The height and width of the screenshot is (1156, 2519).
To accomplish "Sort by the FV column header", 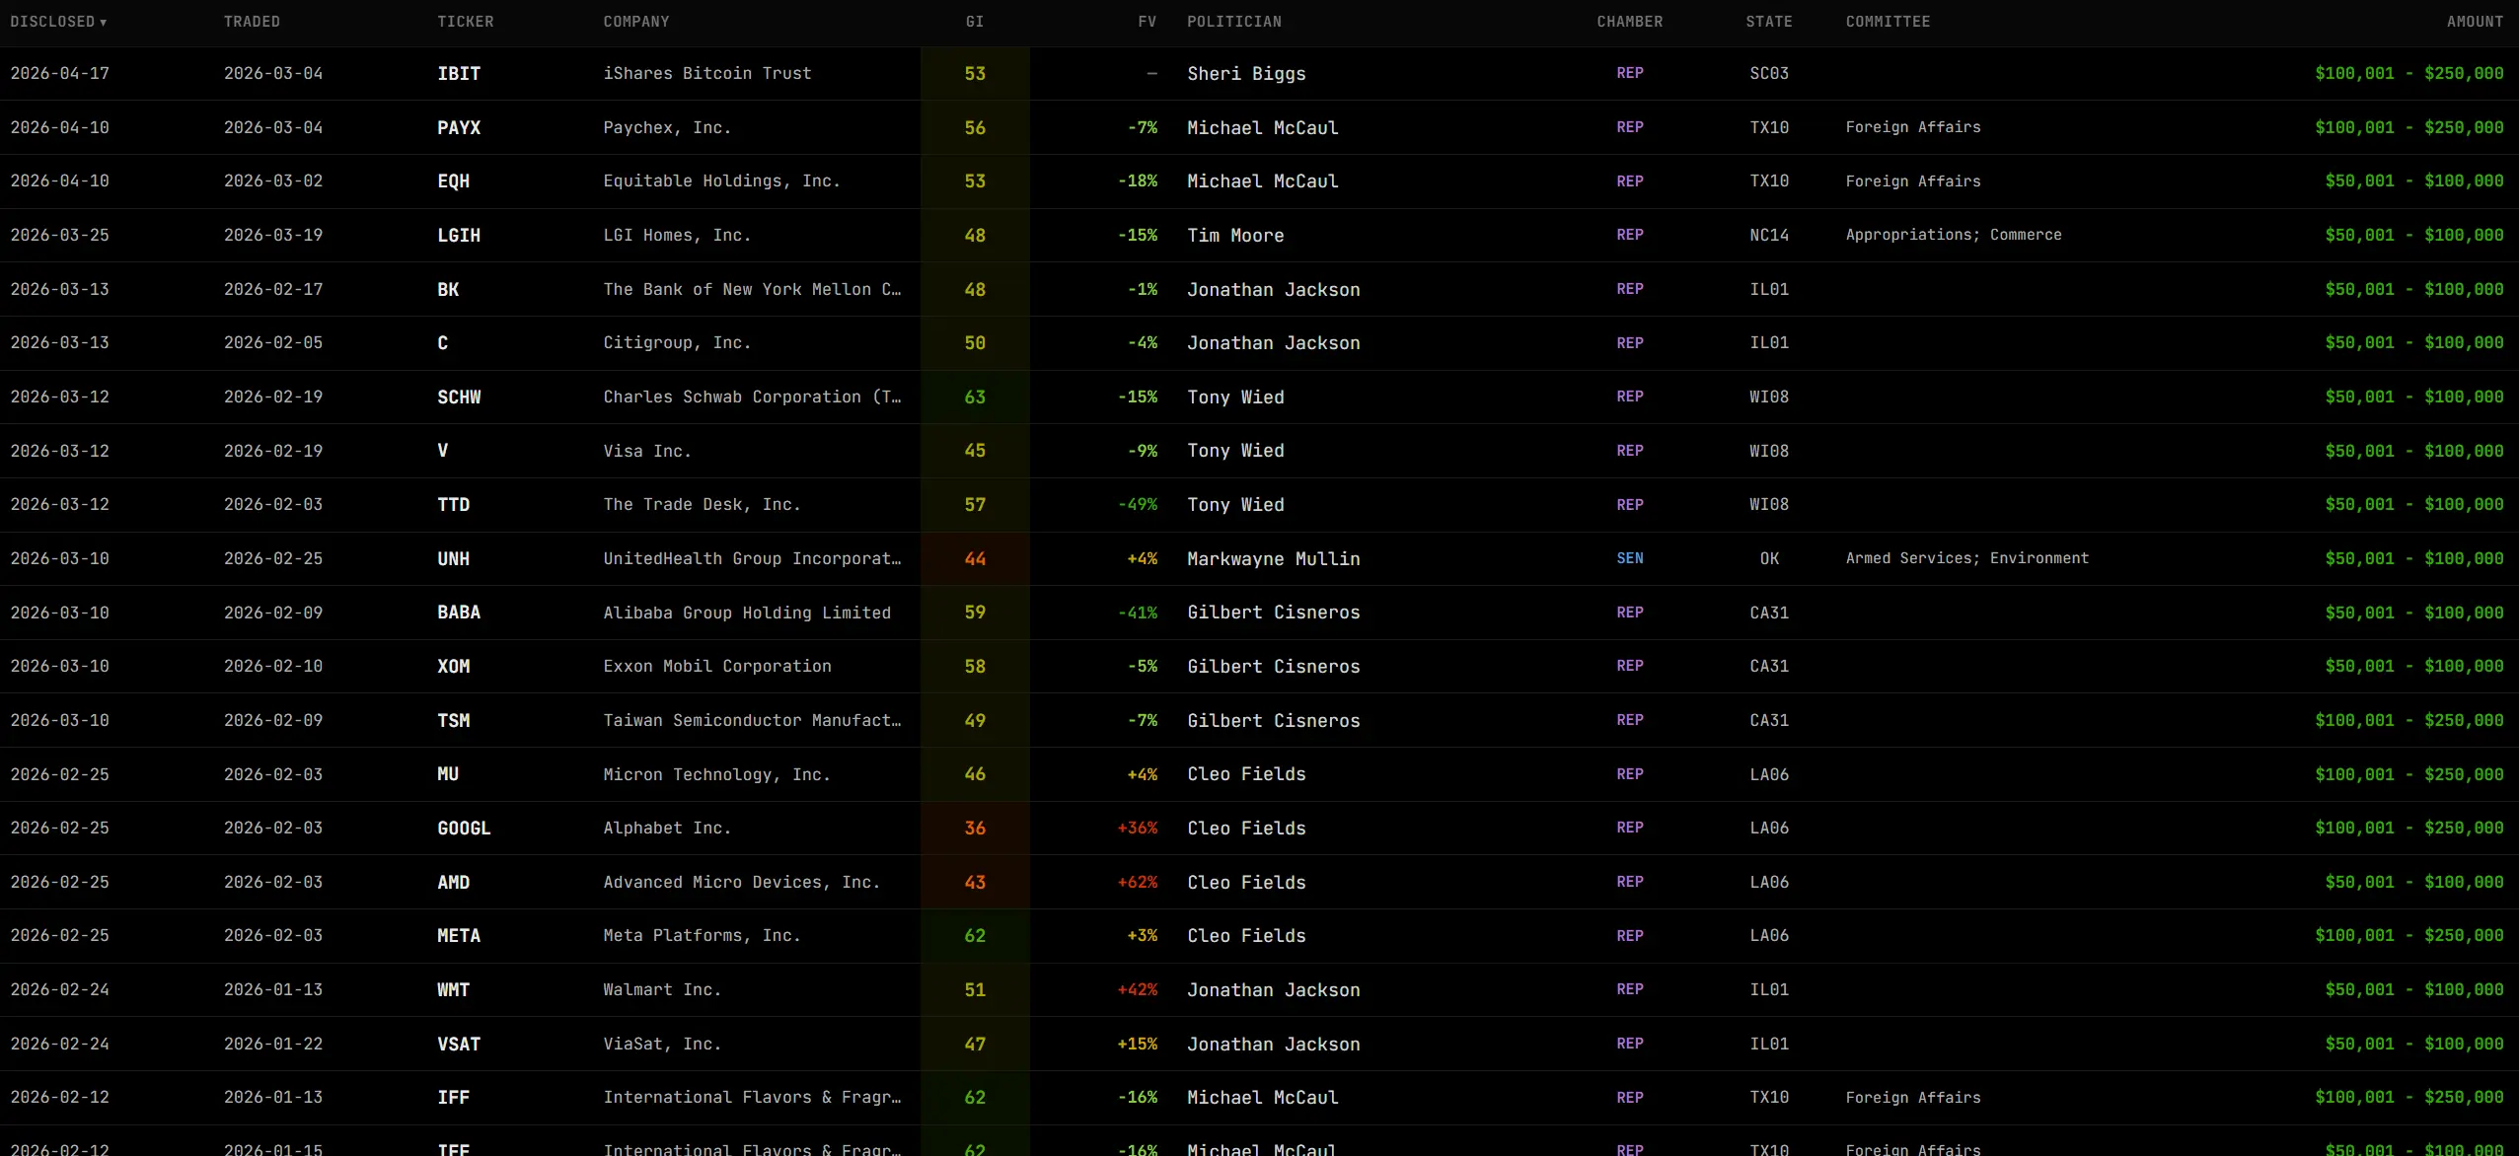I will tap(1147, 22).
